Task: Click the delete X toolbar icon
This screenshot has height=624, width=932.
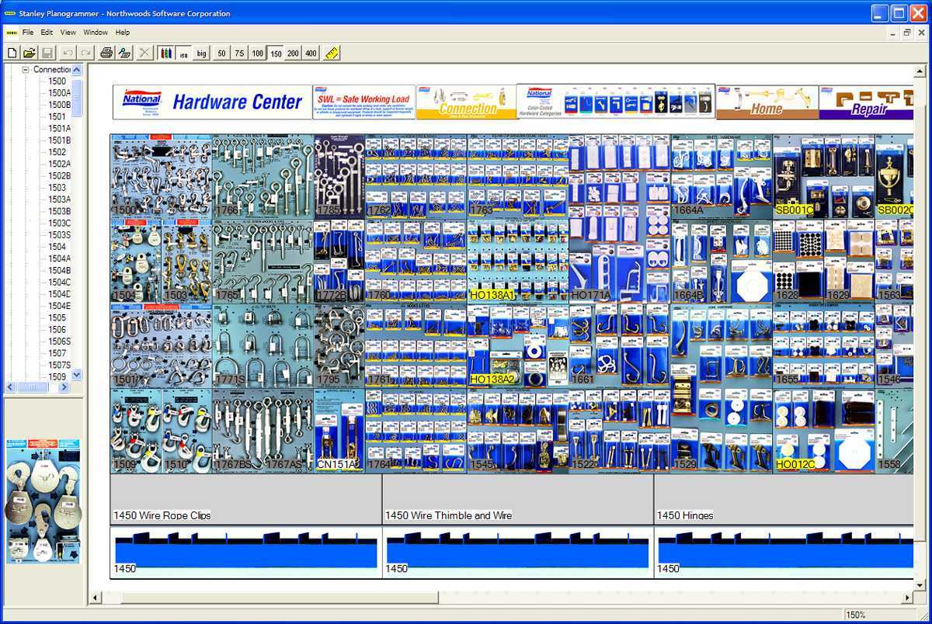Action: (144, 53)
